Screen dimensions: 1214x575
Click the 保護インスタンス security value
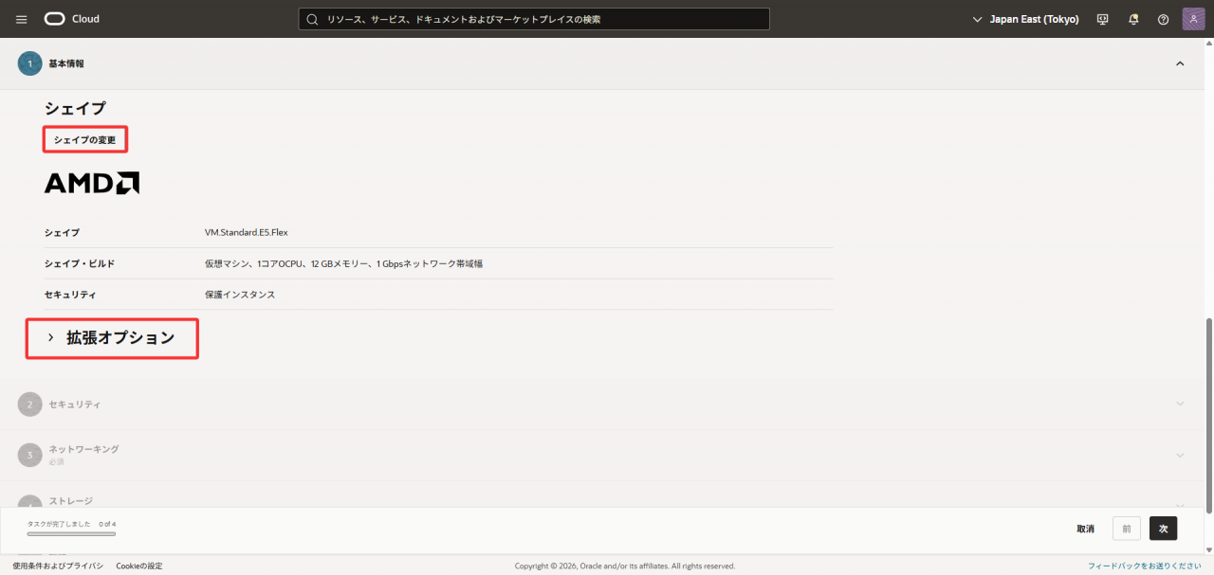pyautogui.click(x=240, y=295)
